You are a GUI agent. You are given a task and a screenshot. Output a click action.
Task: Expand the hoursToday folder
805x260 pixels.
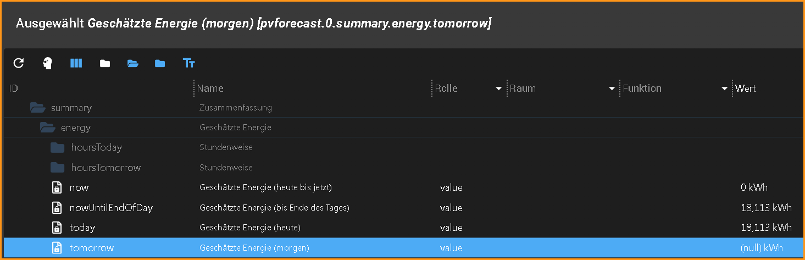57,147
